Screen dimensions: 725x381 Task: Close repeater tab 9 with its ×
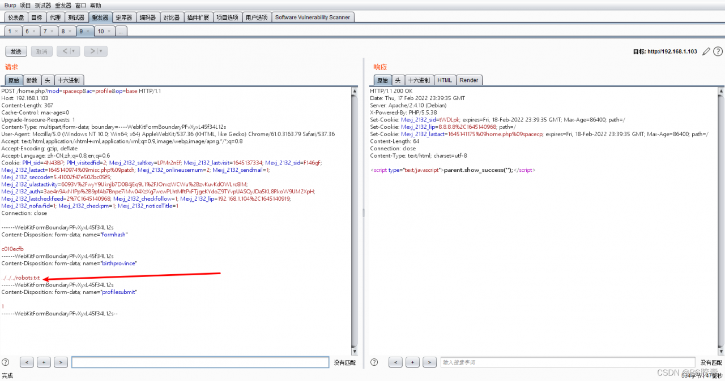(x=88, y=31)
